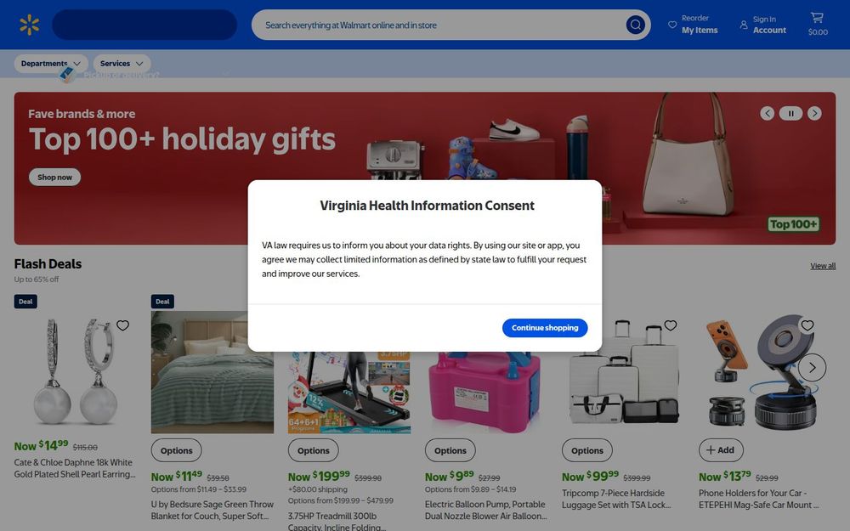Click View all Flash Deals link
Image resolution: width=850 pixels, height=531 pixels.
tap(822, 266)
